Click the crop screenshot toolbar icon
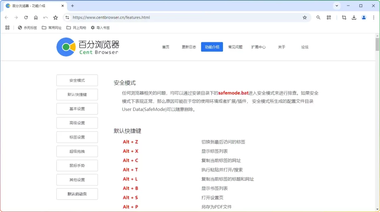Viewport: 380px width, 212px height. (344, 17)
